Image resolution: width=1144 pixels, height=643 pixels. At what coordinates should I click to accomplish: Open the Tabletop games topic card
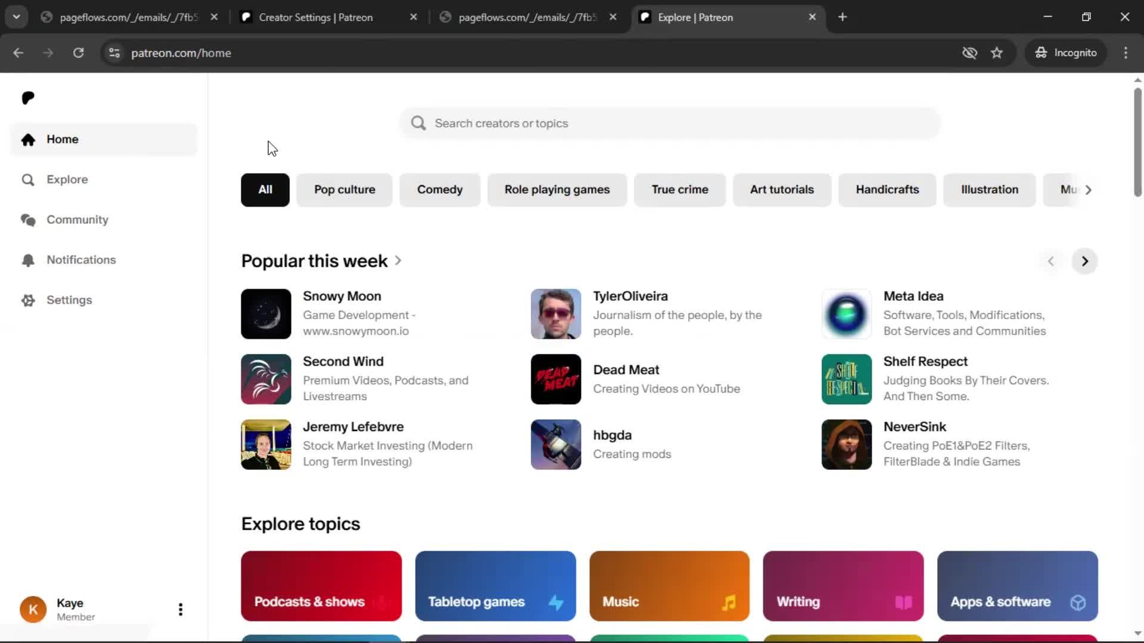tap(495, 586)
